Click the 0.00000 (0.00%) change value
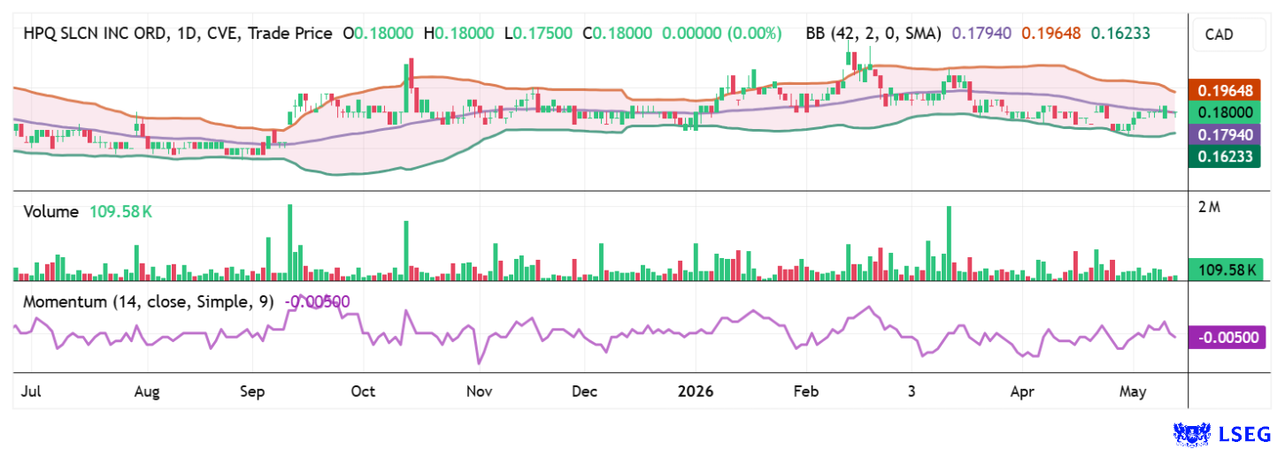1285x449 pixels. [721, 34]
